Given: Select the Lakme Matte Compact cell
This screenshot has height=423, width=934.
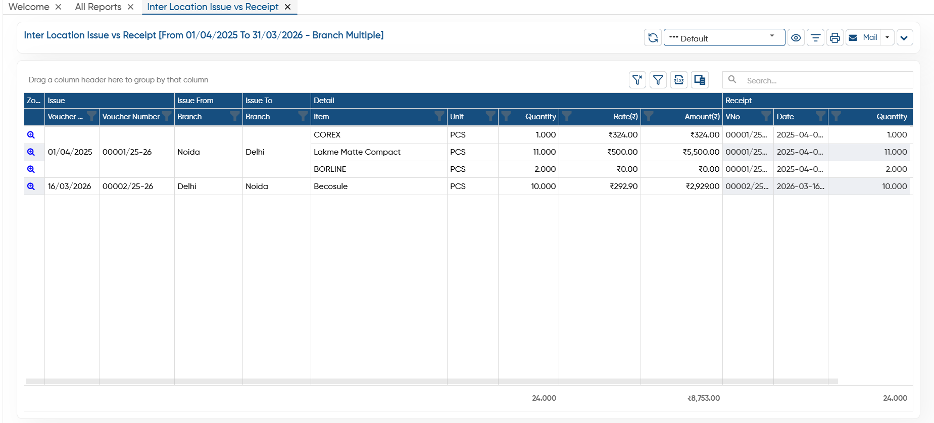Looking at the screenshot, I should [x=379, y=152].
